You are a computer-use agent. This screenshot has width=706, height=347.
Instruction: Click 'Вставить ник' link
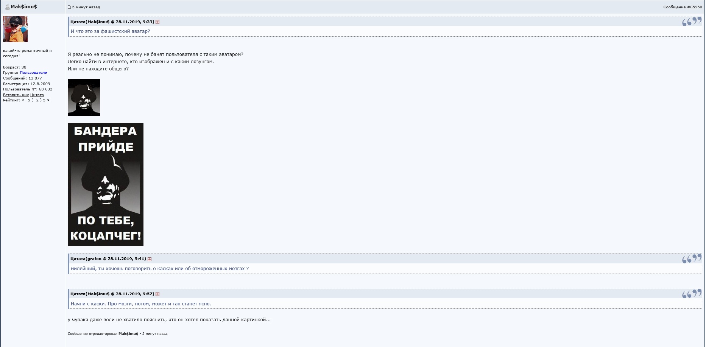16,95
